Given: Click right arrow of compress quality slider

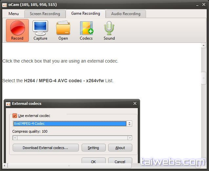Looking at the screenshot, I should [130, 138].
